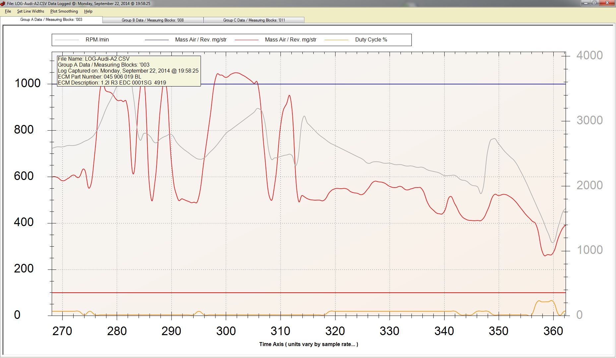The height and width of the screenshot is (358, 616).
Task: Open the Plot Smoothing menu
Action: [x=64, y=11]
